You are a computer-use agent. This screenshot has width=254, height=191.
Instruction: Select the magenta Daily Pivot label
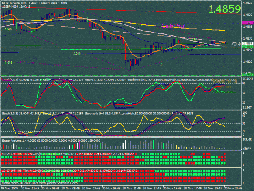174,26
